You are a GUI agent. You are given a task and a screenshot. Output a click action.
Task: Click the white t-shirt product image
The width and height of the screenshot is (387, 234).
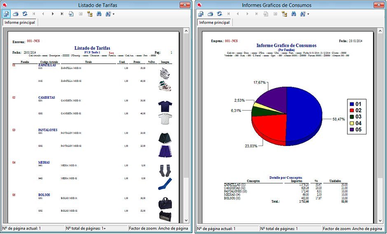pos(165,118)
